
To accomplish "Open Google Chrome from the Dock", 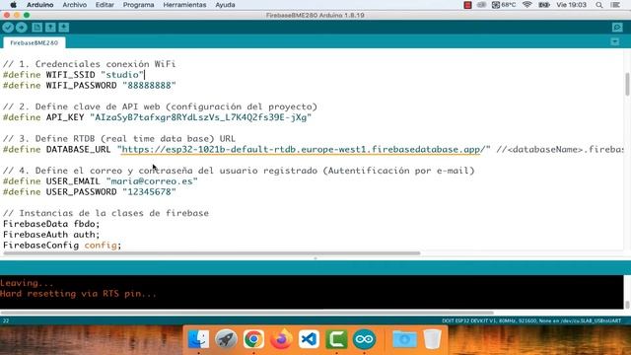I will [x=253, y=339].
